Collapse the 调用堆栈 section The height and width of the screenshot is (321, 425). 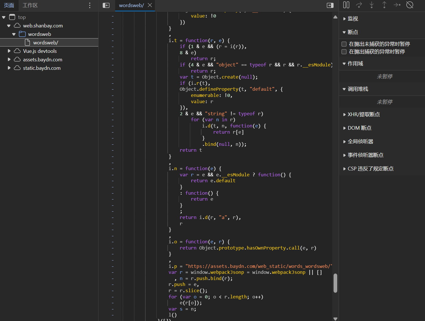(x=358, y=89)
